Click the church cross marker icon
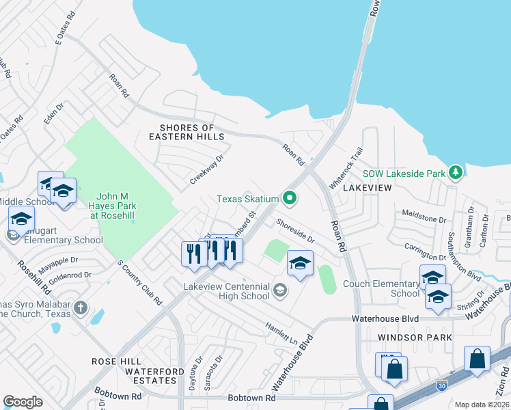 (81, 308)
